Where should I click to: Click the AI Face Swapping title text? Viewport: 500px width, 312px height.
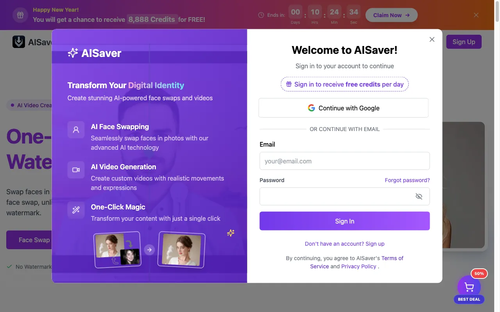[x=120, y=127]
